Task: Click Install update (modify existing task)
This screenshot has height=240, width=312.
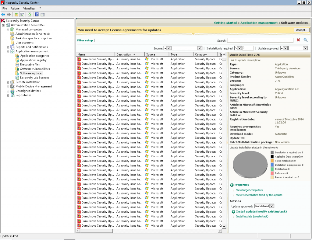Action: point(261,212)
